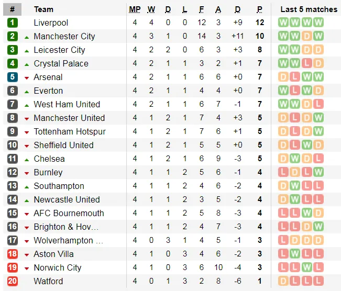Viewport: 341px width, 291px height.
Task: Click the # position column header
Action: click(x=12, y=9)
